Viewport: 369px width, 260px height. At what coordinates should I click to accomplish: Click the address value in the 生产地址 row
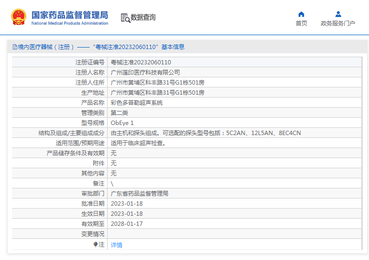tap(158, 93)
